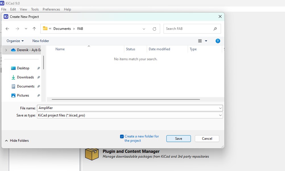Open the View menu in KiCad
The width and height of the screenshot is (285, 171).
tap(23, 9)
